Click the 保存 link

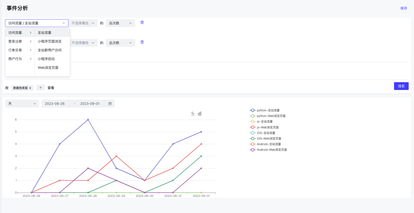[404, 8]
